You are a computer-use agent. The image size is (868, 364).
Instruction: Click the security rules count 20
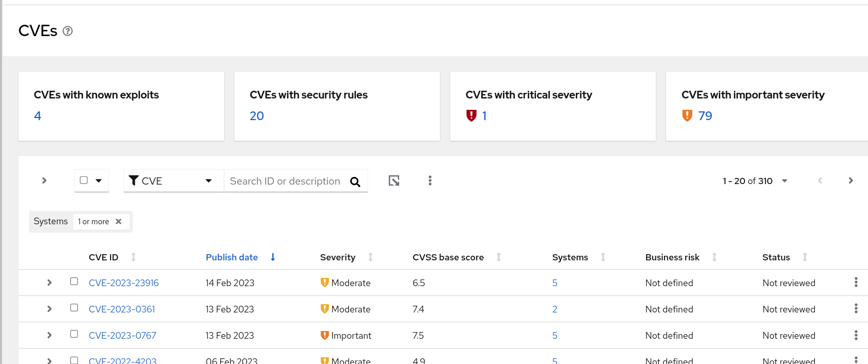[257, 116]
